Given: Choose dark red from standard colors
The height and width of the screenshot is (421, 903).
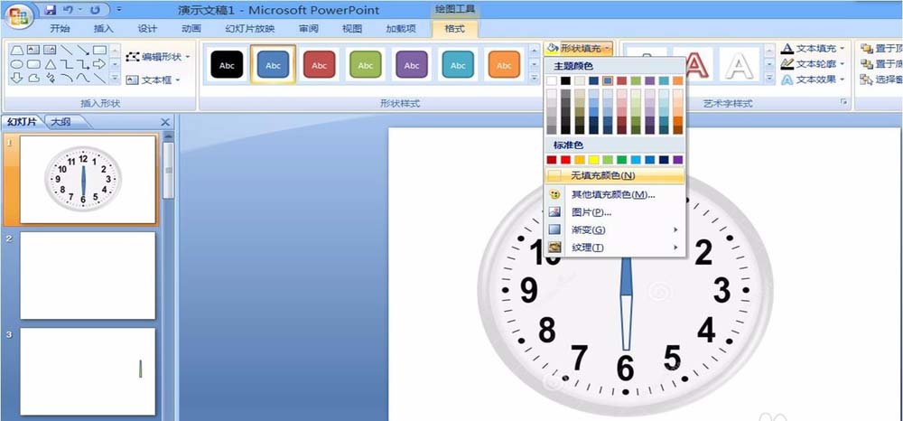Looking at the screenshot, I should coord(552,160).
